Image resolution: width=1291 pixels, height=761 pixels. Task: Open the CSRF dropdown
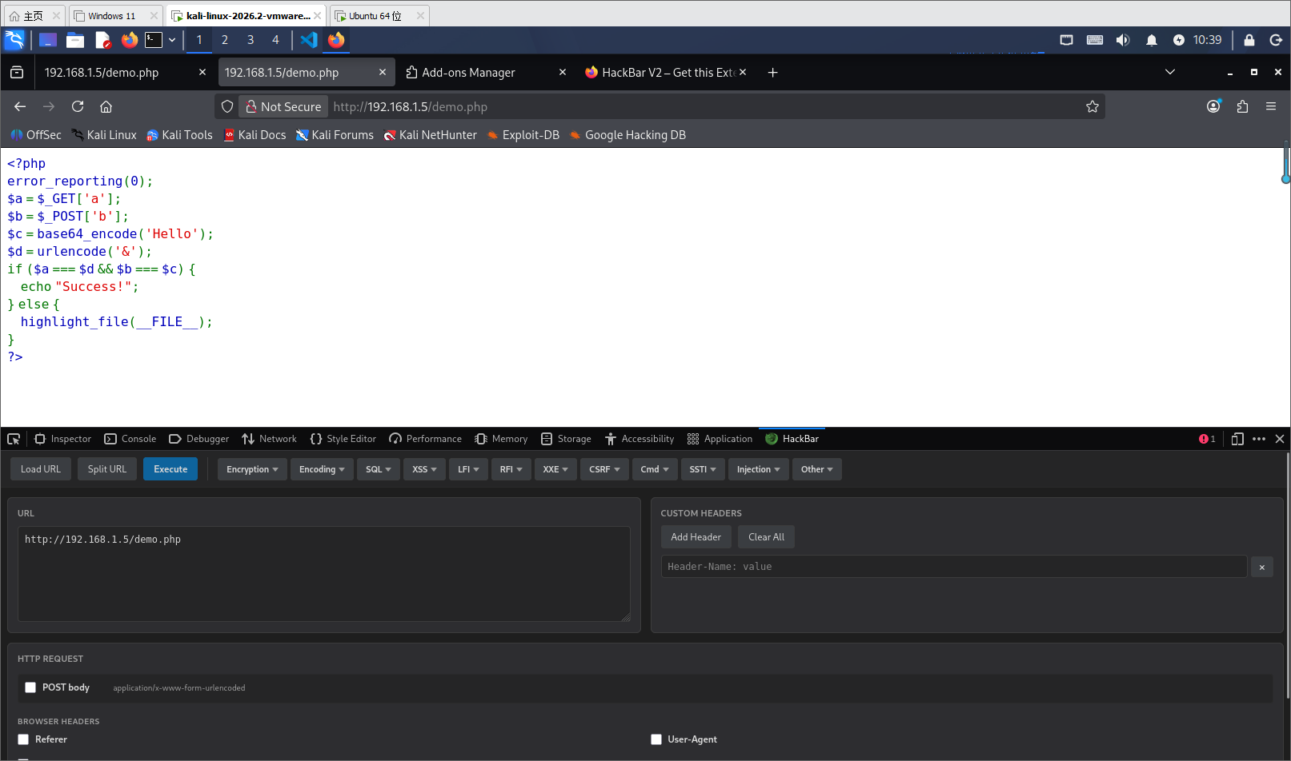point(604,469)
